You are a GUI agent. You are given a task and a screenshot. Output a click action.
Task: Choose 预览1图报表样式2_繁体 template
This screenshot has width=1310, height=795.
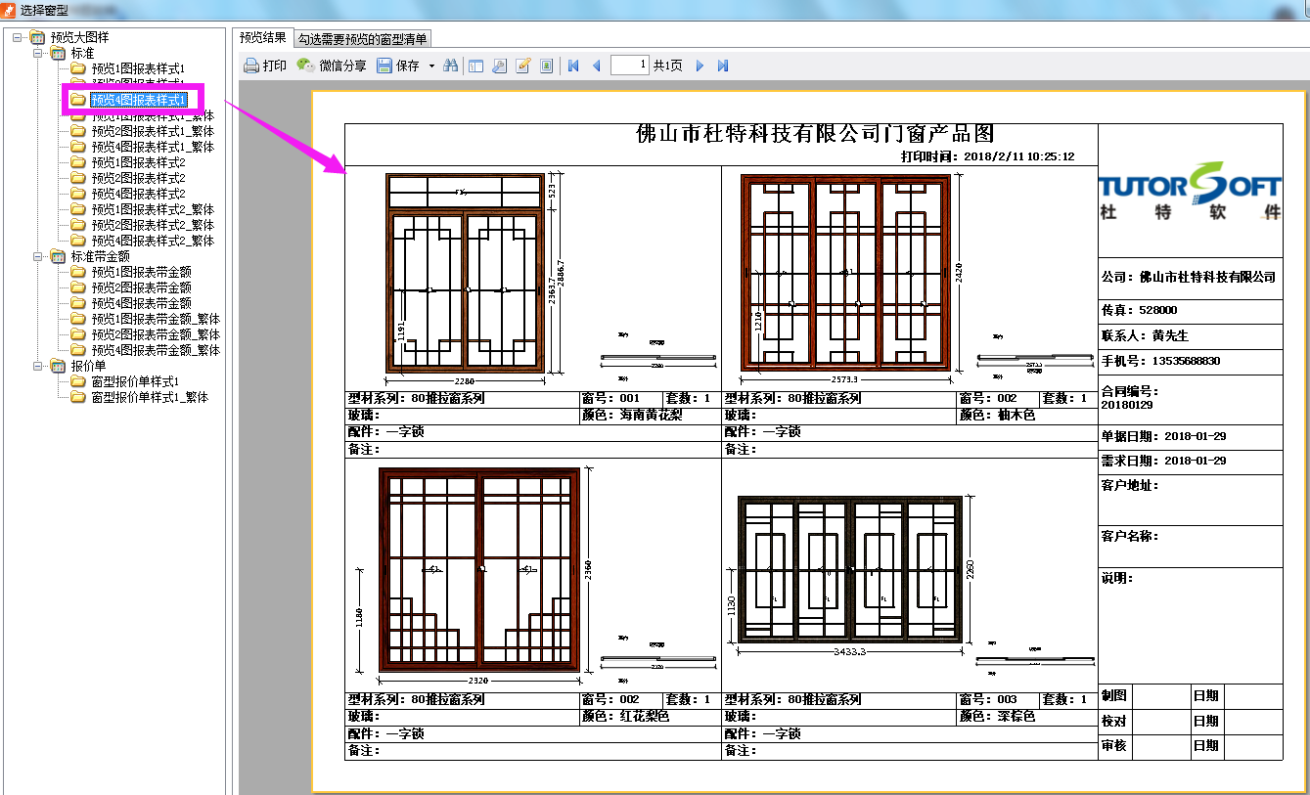[153, 209]
